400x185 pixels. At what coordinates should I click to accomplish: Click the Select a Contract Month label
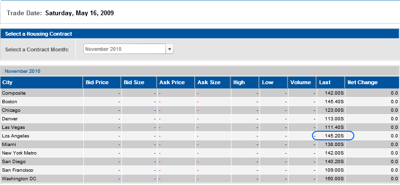[x=37, y=49]
